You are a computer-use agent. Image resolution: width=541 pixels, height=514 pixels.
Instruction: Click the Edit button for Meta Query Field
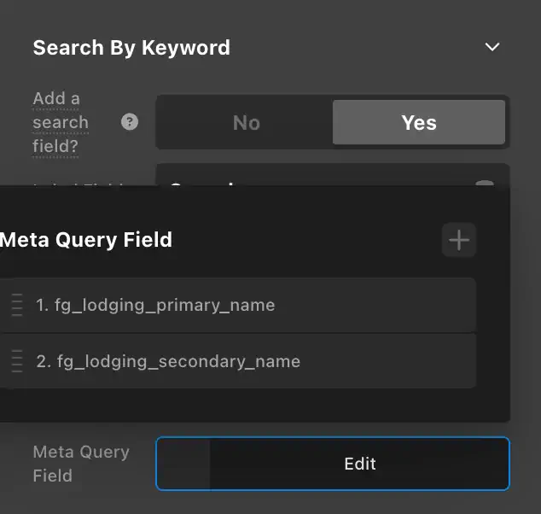click(x=360, y=464)
